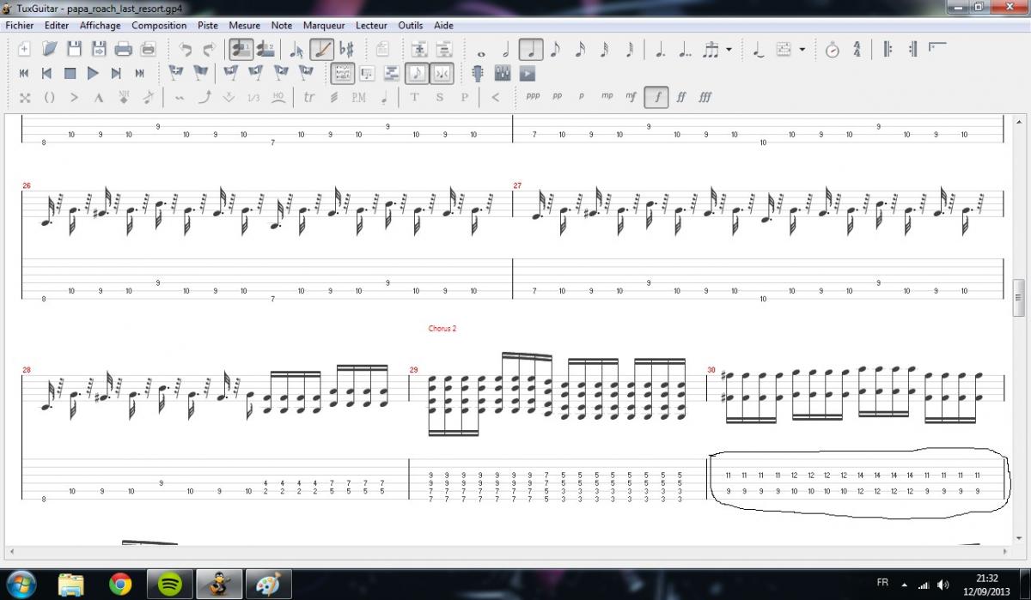
Task: Create a new file with New icon
Action: click(x=24, y=49)
